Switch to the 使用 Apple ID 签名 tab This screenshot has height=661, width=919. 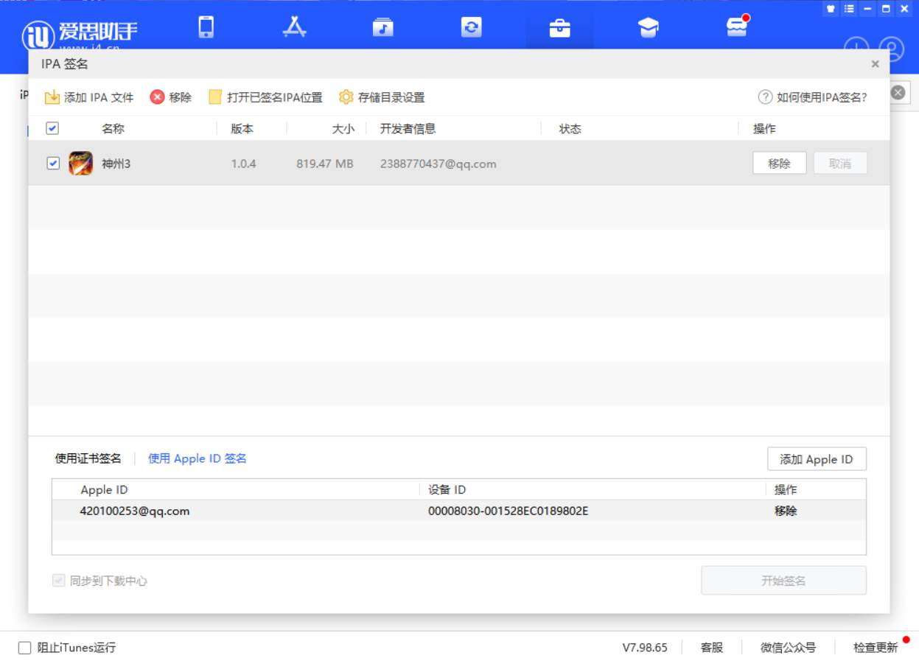coord(198,458)
